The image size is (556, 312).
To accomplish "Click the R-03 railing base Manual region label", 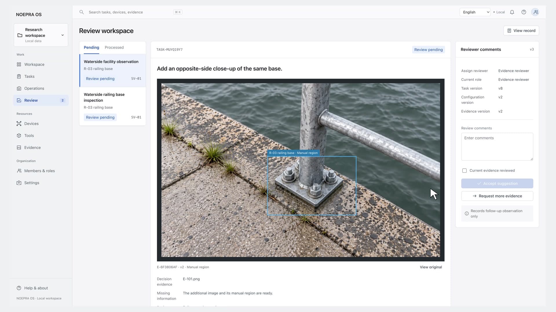I will pos(293,153).
